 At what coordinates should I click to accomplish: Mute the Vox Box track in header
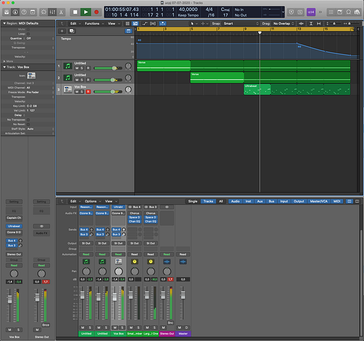(76, 91)
